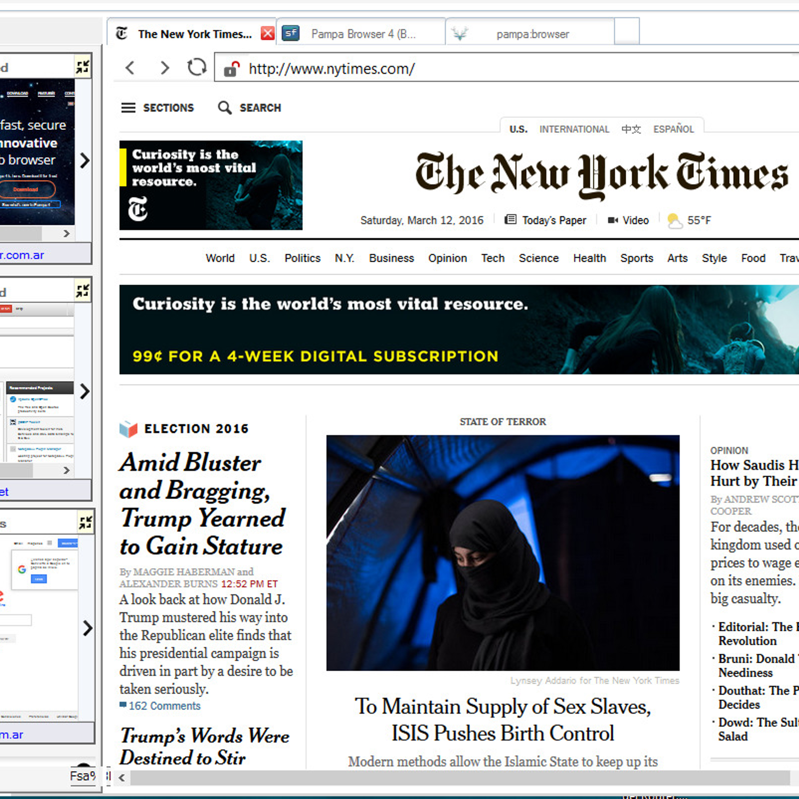The width and height of the screenshot is (799, 799).
Task: Switch to Chinese edition 中文
Action: pyautogui.click(x=631, y=129)
